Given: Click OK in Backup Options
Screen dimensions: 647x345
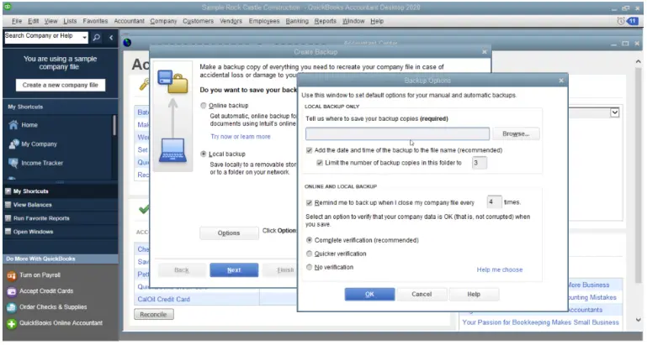Looking at the screenshot, I should [x=369, y=295].
